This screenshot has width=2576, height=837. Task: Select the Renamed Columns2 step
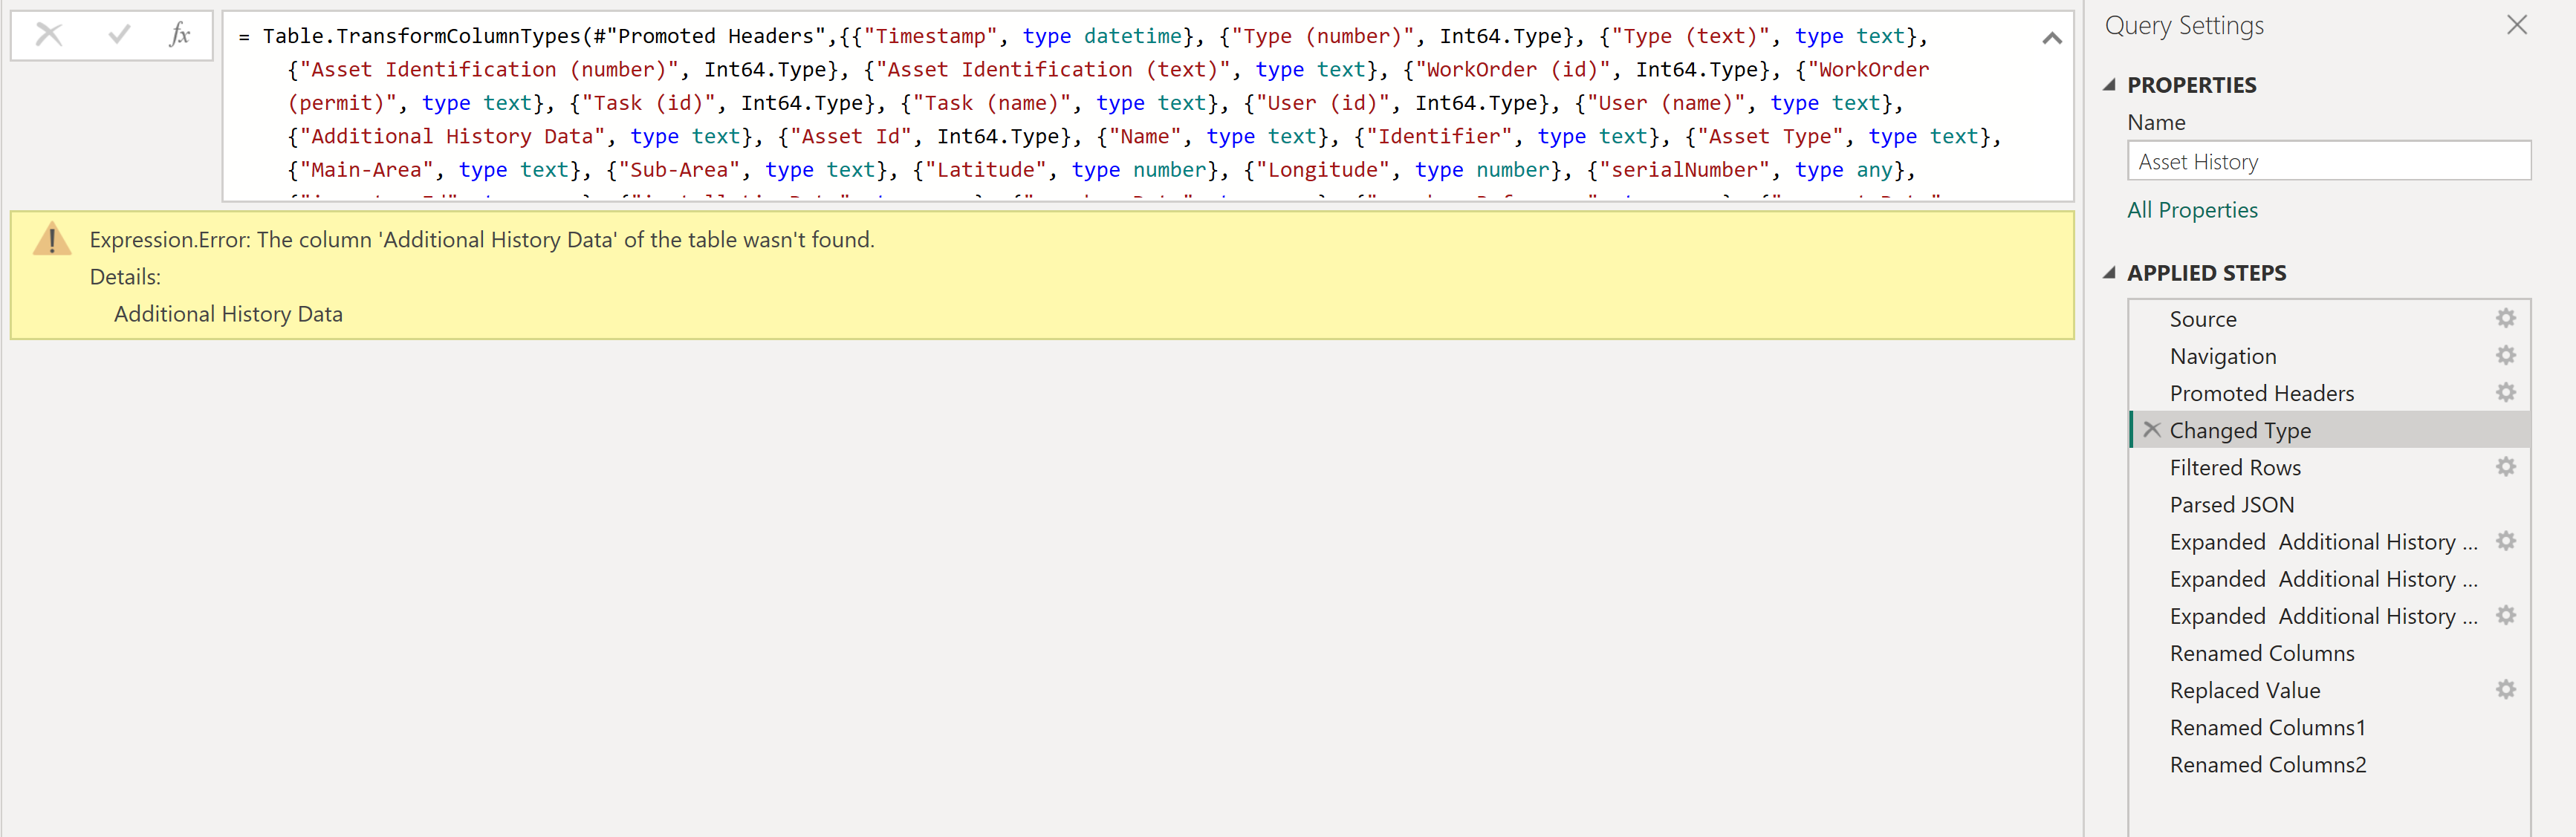(x=2267, y=765)
